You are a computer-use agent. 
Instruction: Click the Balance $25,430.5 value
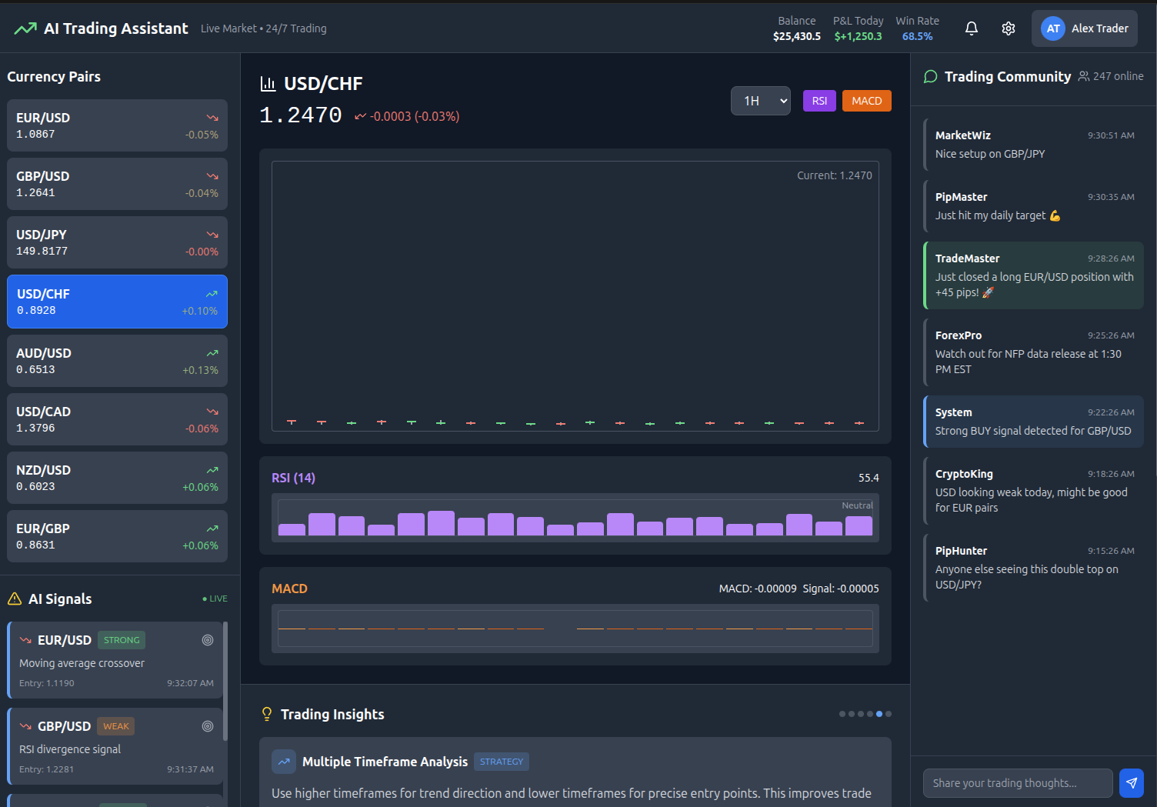tap(797, 36)
